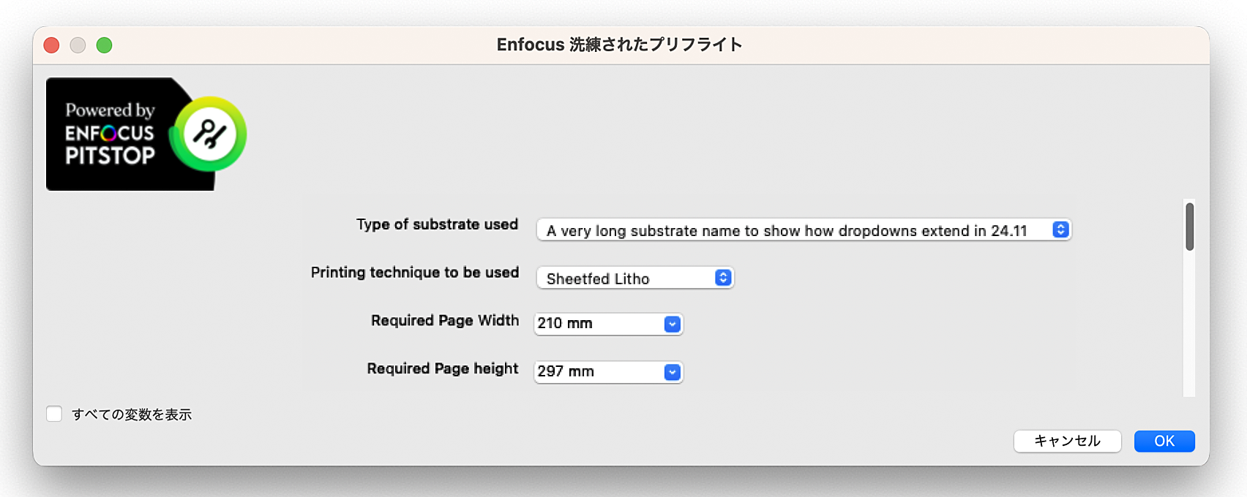Click the Required Page Width label

tap(445, 321)
